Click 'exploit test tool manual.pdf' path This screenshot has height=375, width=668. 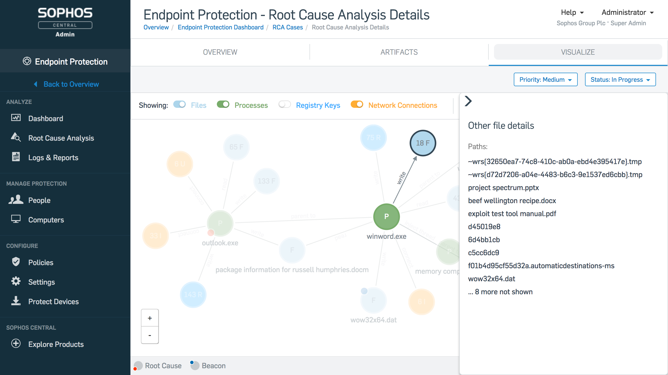coord(512,214)
